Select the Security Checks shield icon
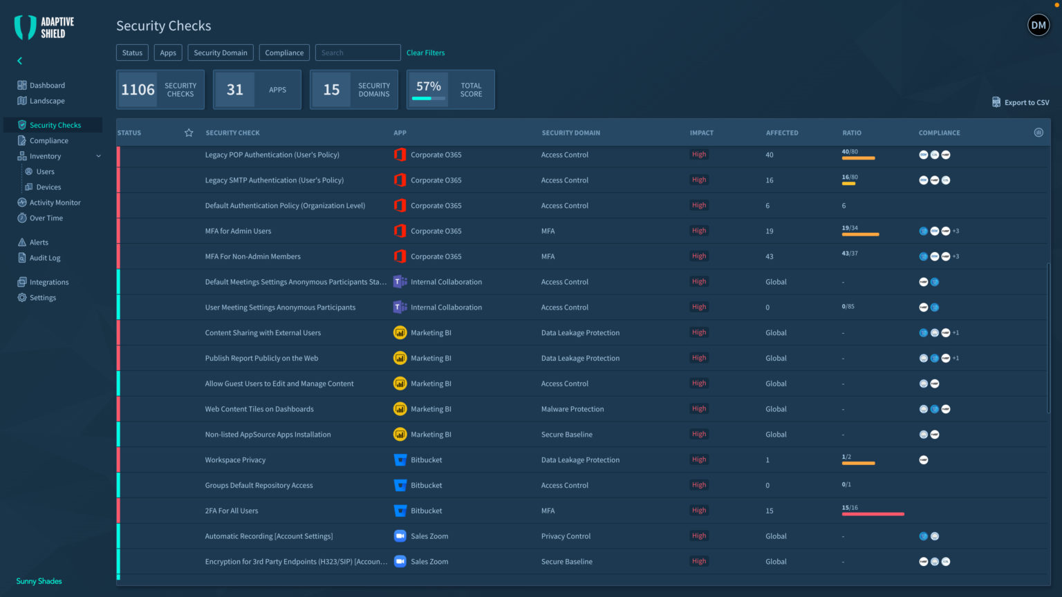 pyautogui.click(x=22, y=125)
